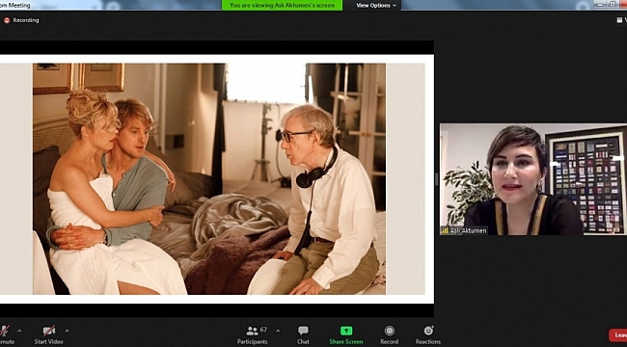Expand video options arrow beside Start Video
This screenshot has width=627, height=347.
[x=67, y=331]
